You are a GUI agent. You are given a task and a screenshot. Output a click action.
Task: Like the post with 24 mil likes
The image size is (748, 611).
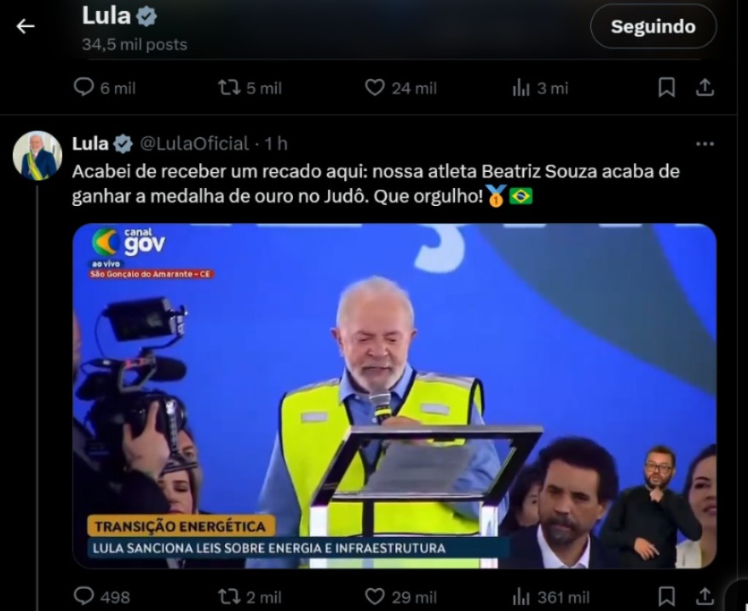400,88
